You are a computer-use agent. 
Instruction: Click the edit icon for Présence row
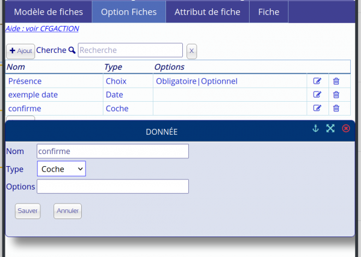[317, 81]
